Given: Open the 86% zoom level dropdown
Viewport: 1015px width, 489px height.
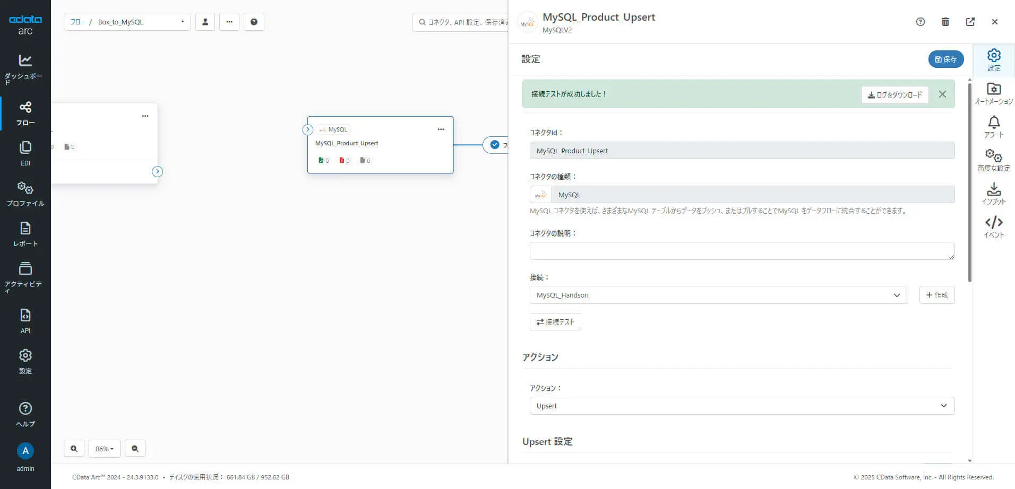Looking at the screenshot, I should click(x=104, y=449).
